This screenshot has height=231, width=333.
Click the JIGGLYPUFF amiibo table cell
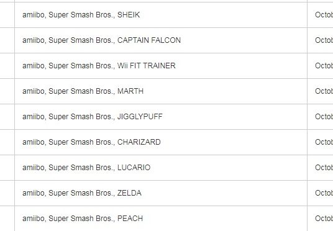(161, 117)
